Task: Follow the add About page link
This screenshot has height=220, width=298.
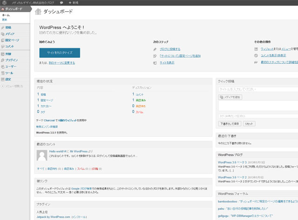Action: [180, 56]
